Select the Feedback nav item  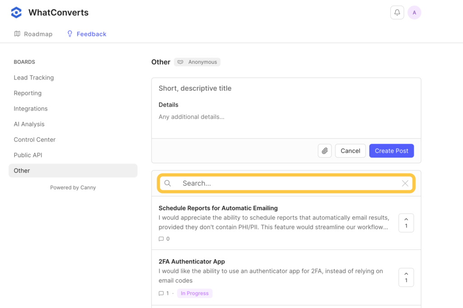click(86, 34)
